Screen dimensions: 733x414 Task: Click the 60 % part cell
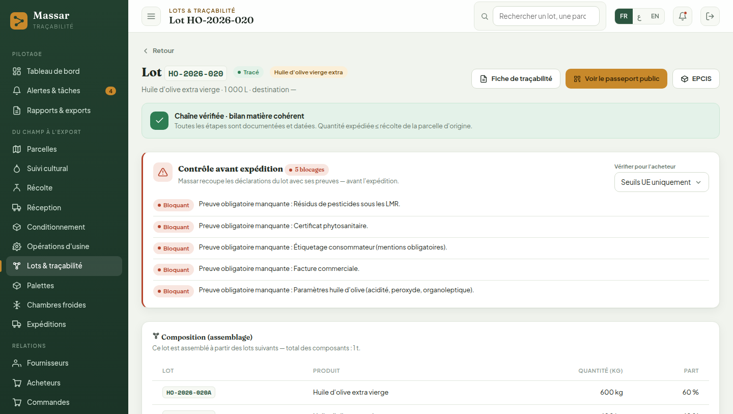[x=691, y=393]
